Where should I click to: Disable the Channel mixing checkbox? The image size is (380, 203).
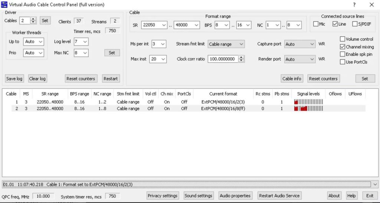[342, 47]
